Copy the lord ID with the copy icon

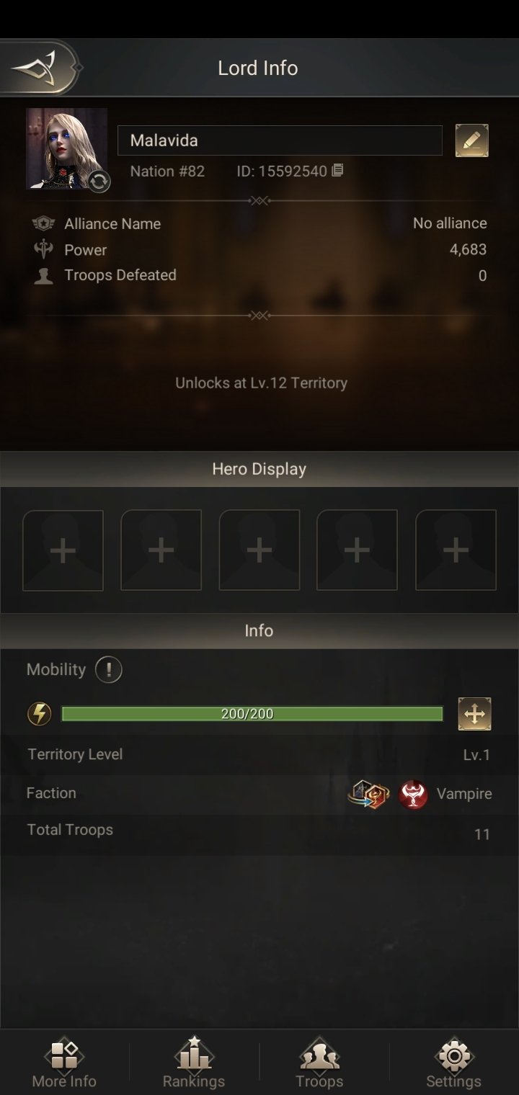337,171
